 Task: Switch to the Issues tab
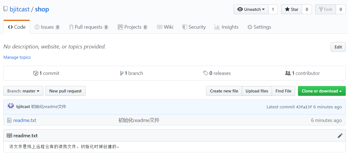[47, 27]
